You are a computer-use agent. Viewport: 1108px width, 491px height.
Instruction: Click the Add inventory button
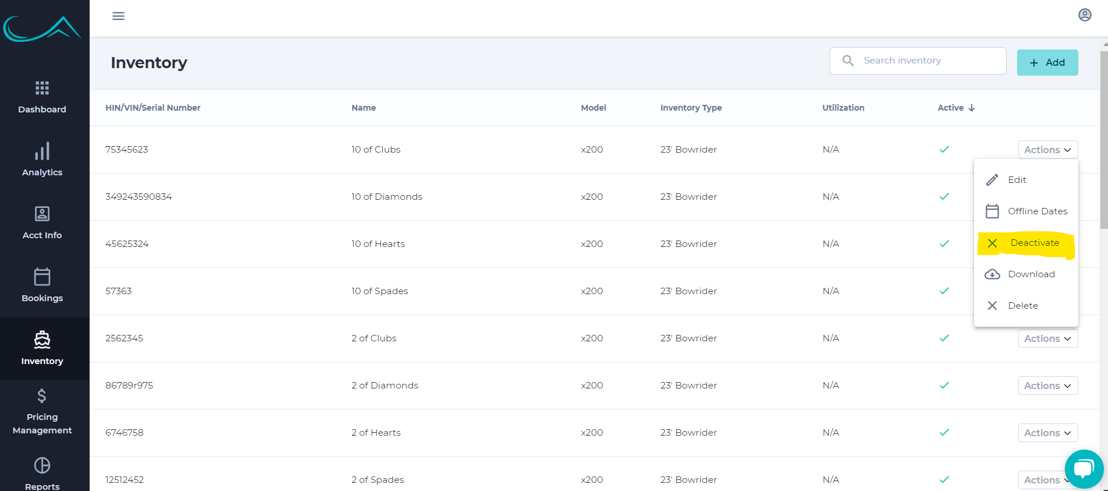coord(1047,62)
